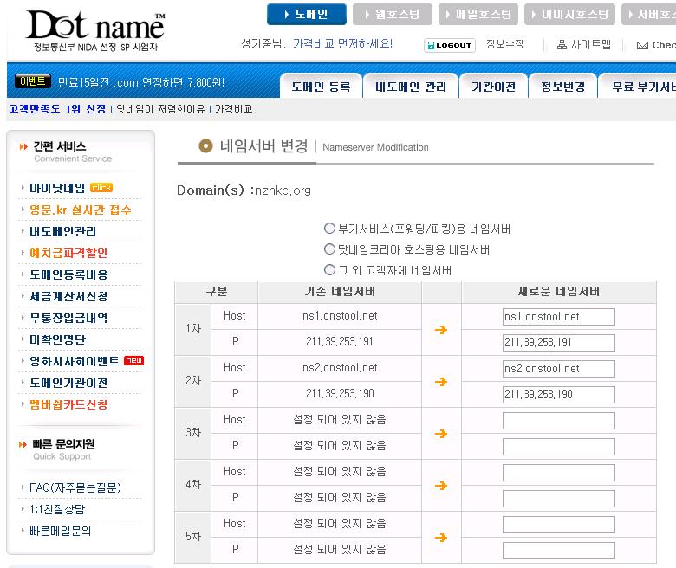Open 마이닷네임 in the sidebar

click(x=57, y=188)
